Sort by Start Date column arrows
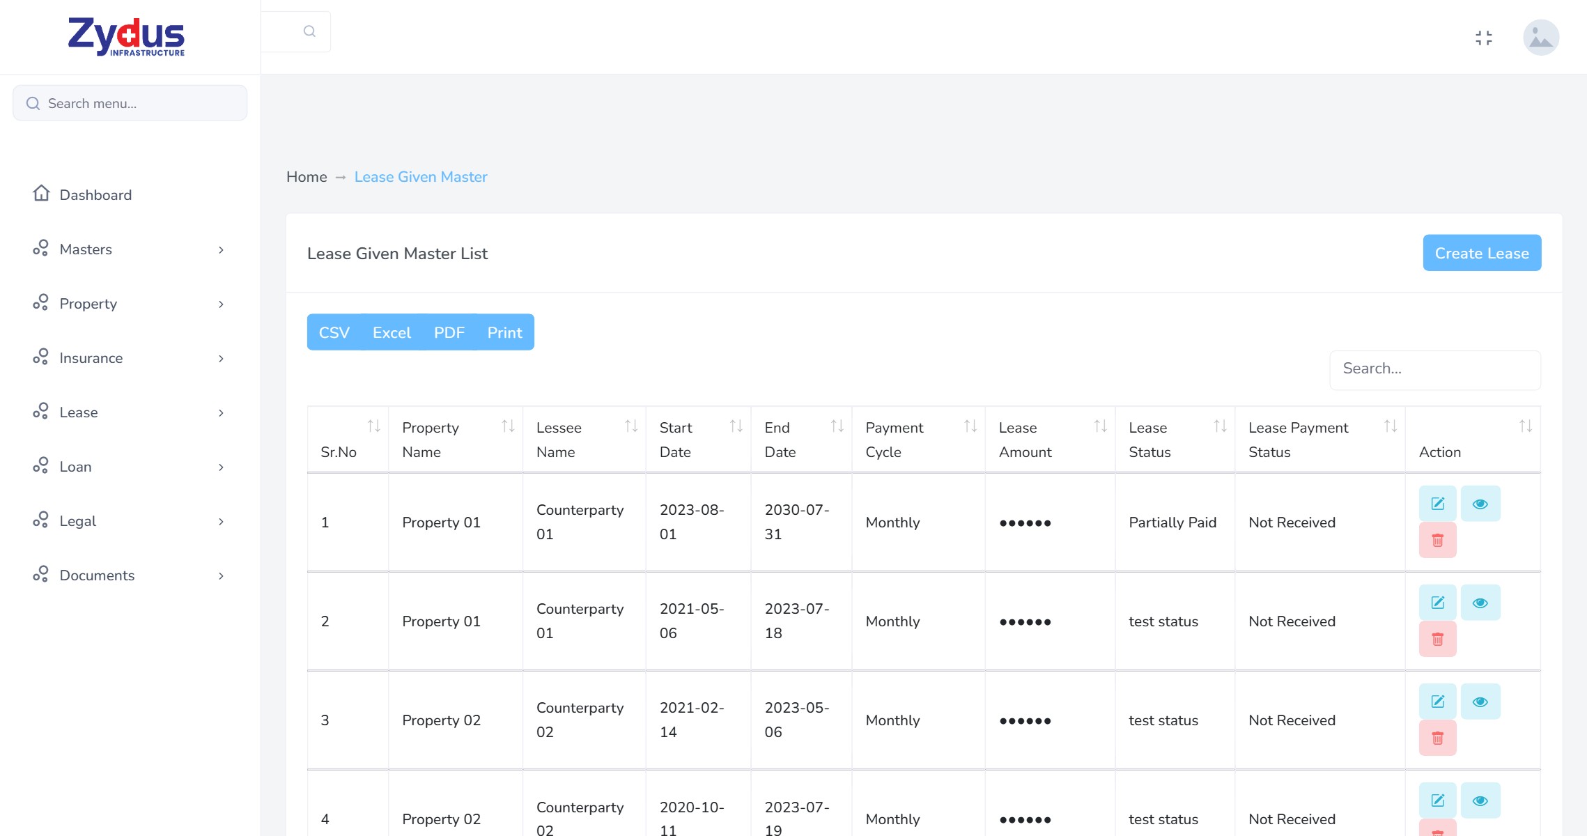This screenshot has width=1587, height=836. click(736, 426)
